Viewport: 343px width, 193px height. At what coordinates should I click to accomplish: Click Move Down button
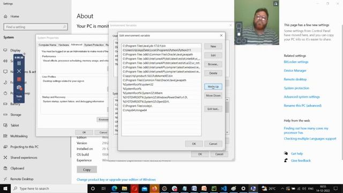click(213, 95)
